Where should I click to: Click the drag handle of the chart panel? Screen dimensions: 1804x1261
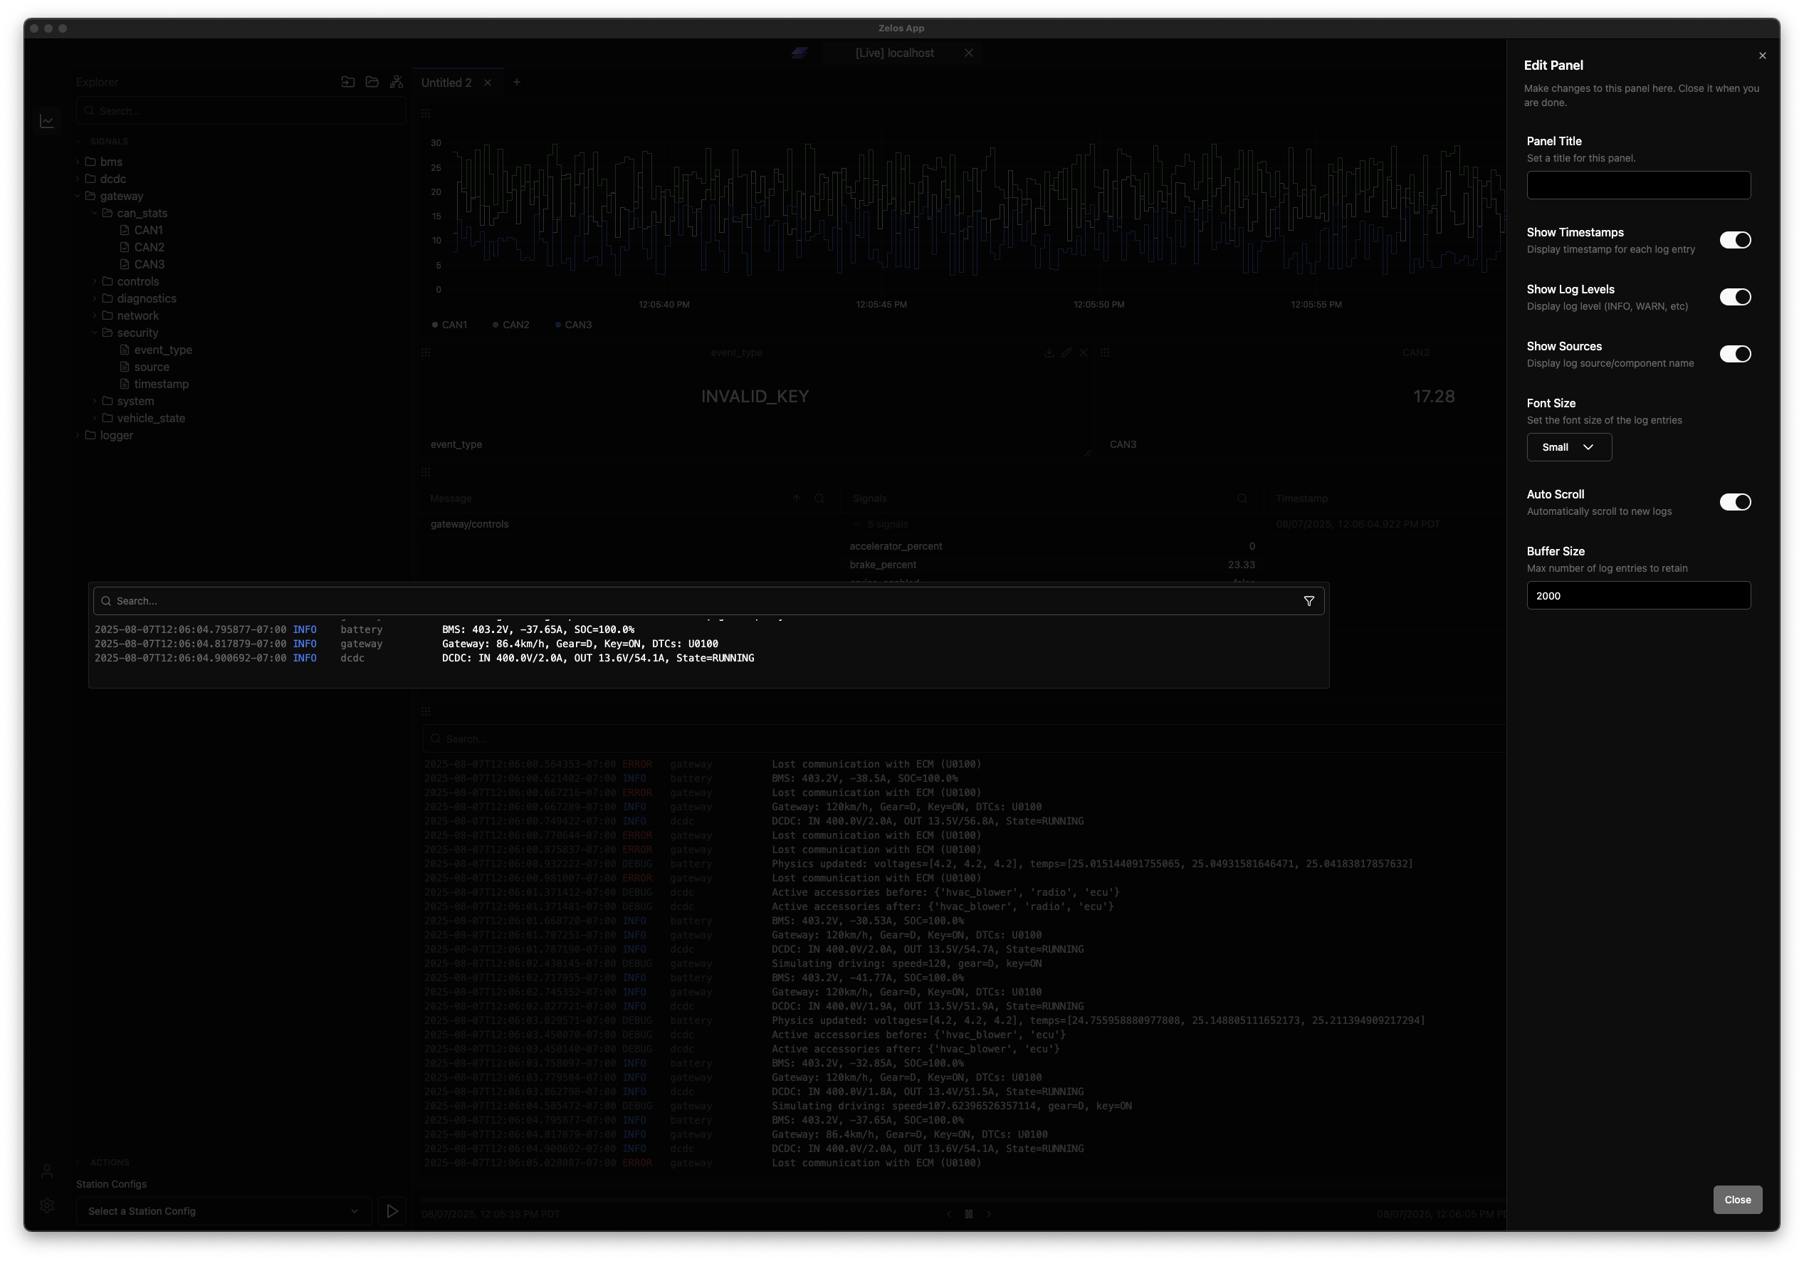pyautogui.click(x=426, y=113)
